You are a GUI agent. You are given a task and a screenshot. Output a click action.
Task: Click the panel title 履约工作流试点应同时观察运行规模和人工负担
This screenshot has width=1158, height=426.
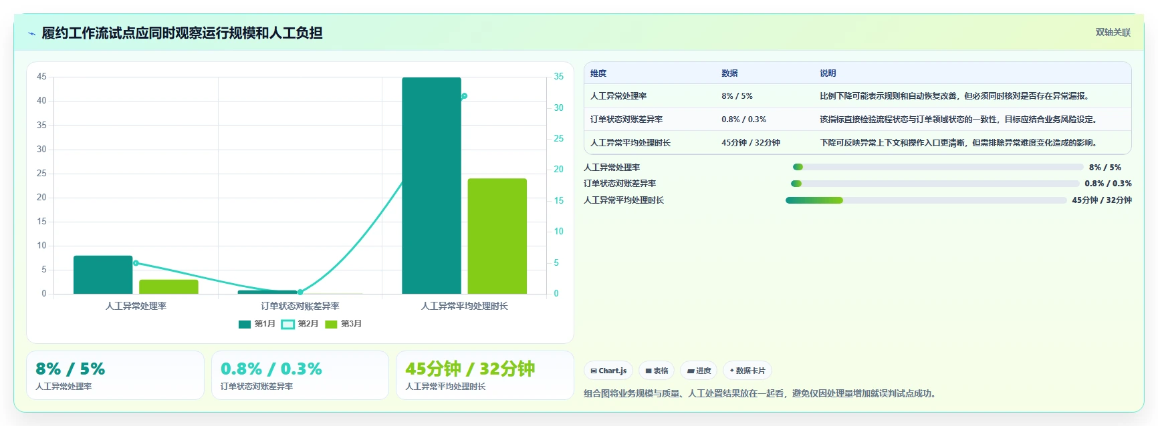pos(182,33)
